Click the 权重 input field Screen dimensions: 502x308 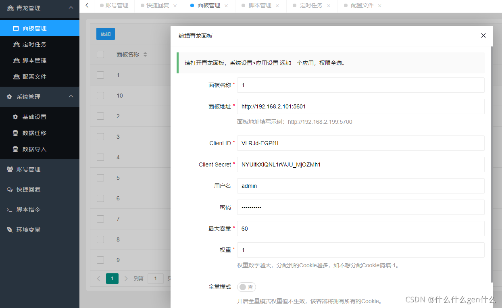coord(360,250)
